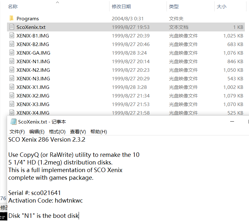Viewport: 249px width, 221px height.
Task: Click the ScoXenix.txt file name
Action: 31,27
